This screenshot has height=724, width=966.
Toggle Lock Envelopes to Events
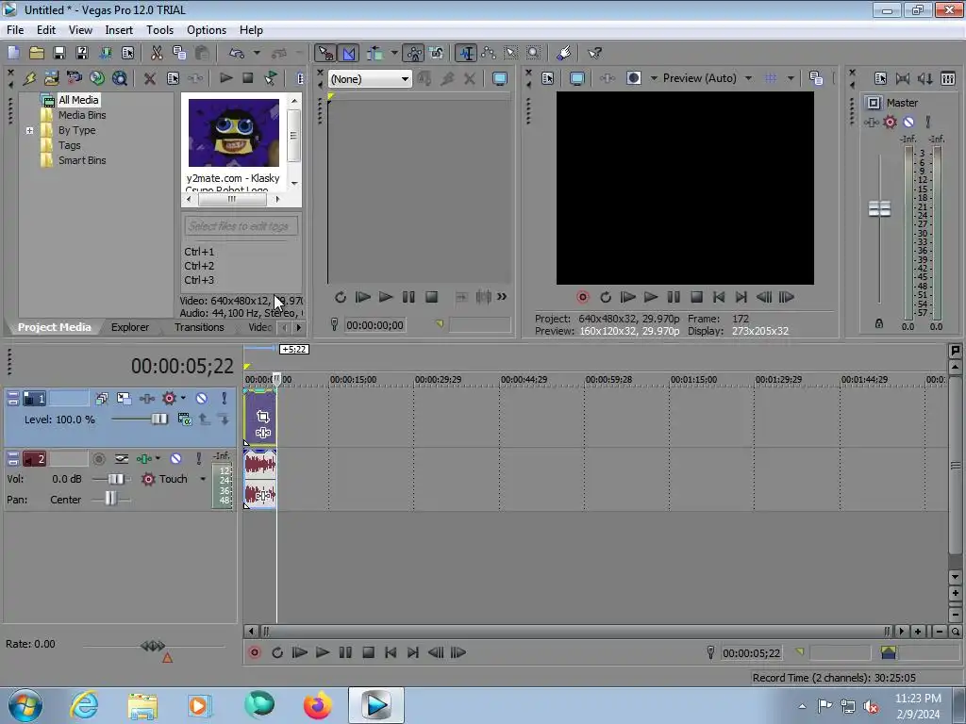tap(414, 53)
